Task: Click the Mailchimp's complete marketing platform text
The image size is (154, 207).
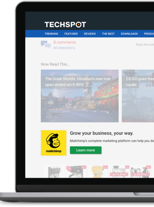Action: pyautogui.click(x=112, y=141)
